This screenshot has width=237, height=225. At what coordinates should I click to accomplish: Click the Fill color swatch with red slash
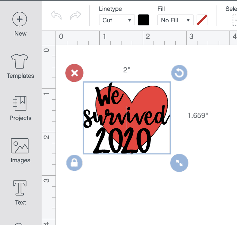[202, 20]
